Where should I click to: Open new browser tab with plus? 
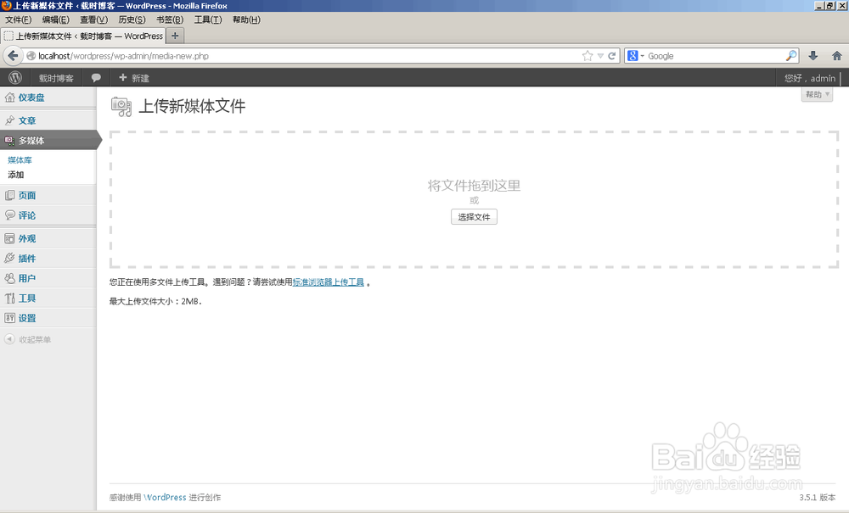coord(175,36)
